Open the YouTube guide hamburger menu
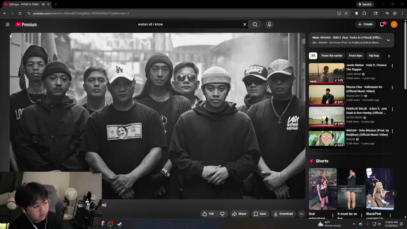Viewport: 407px width, 229px height. (x=8, y=24)
